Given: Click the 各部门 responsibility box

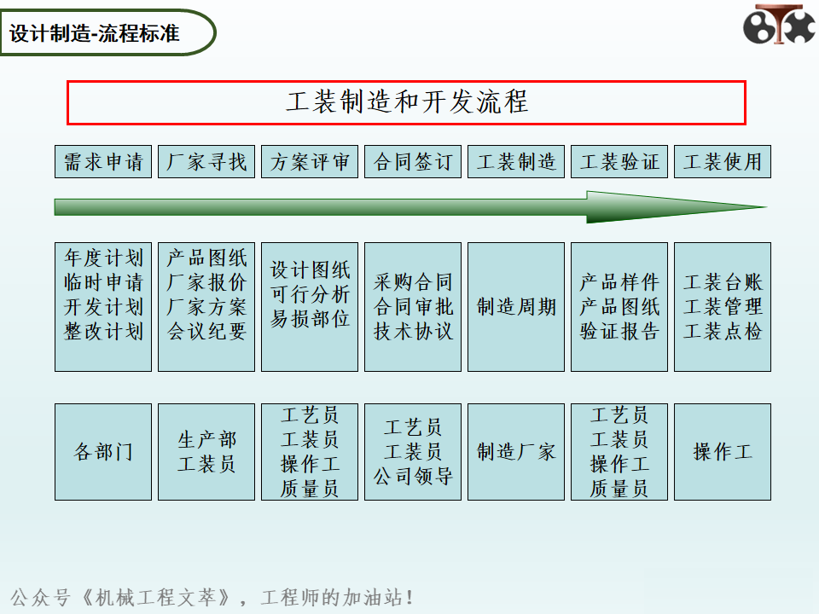Looking at the screenshot, I should [103, 452].
